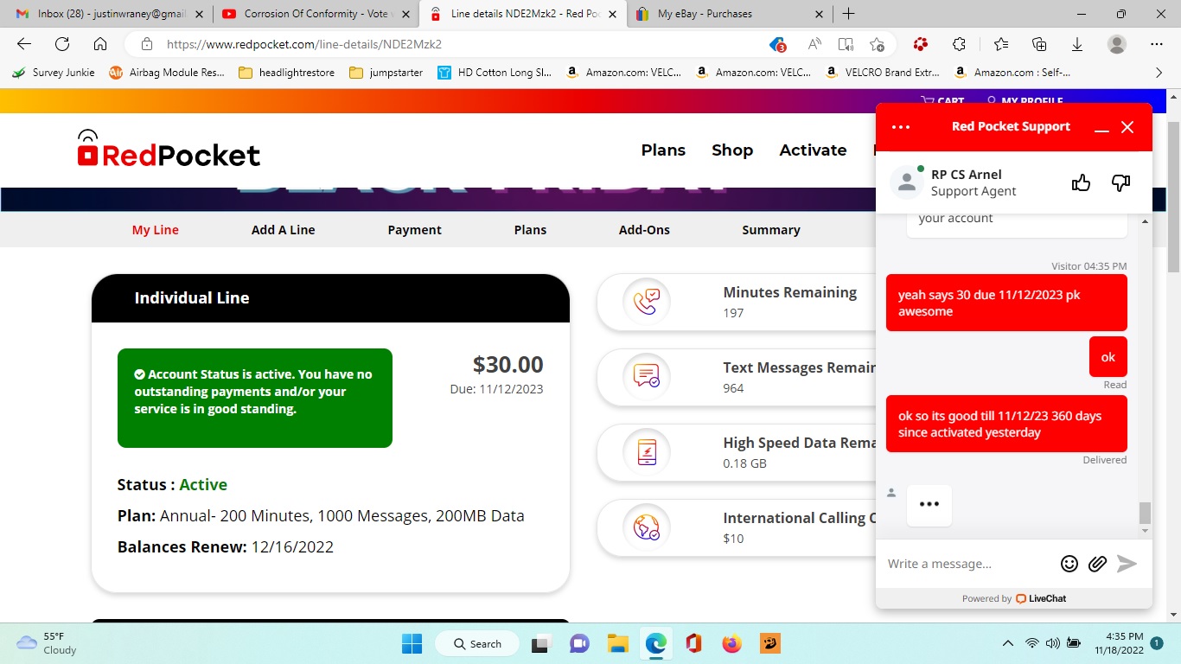Open the Amazon.com : Self-... bookmark
1181x664 pixels.
tap(1012, 73)
